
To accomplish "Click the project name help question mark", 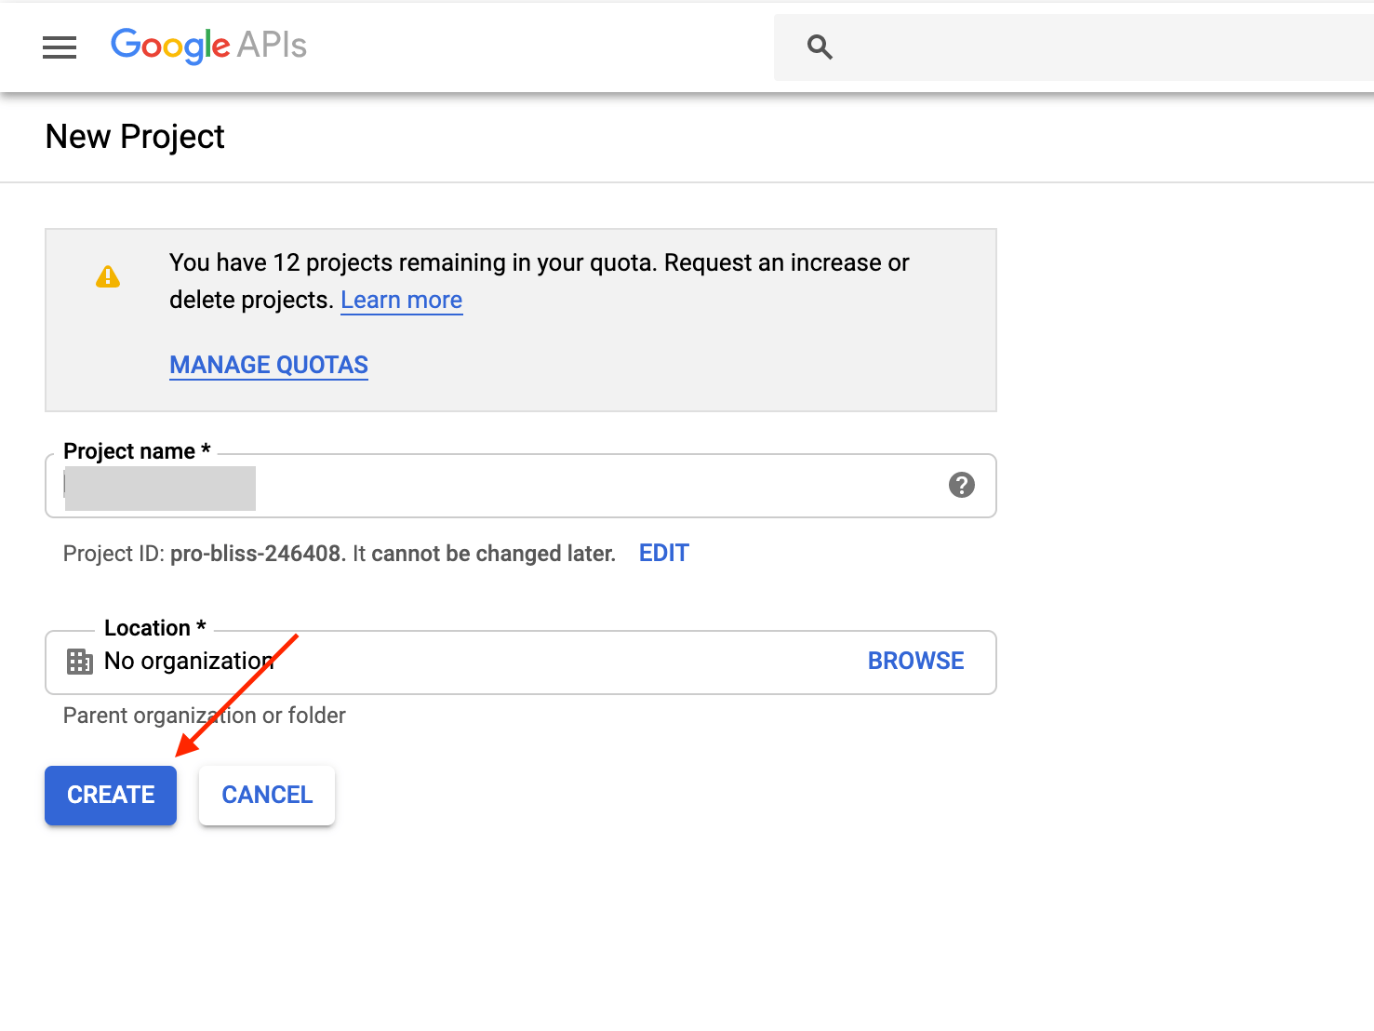I will (961, 485).
